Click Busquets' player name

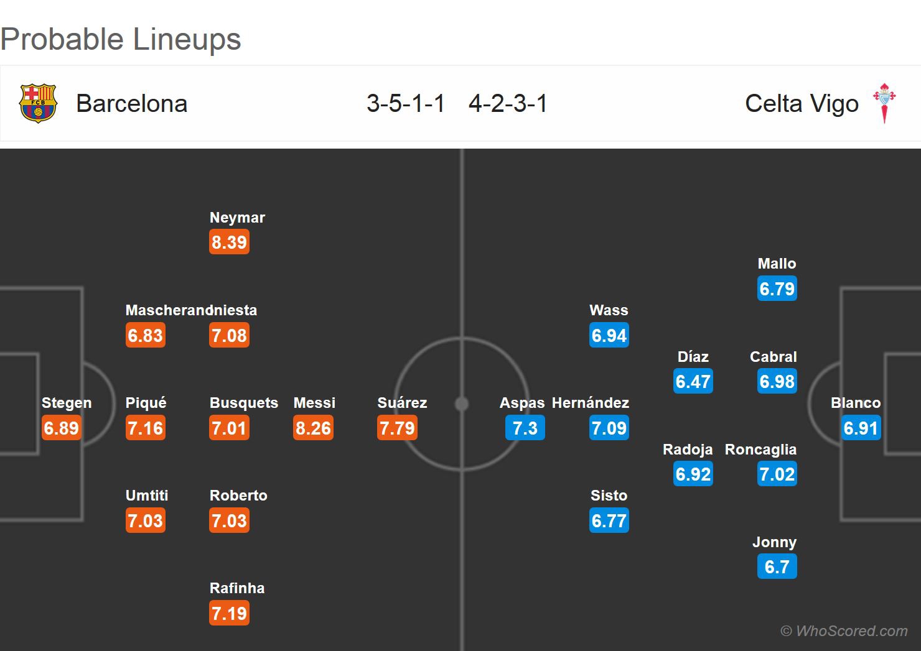pos(244,403)
